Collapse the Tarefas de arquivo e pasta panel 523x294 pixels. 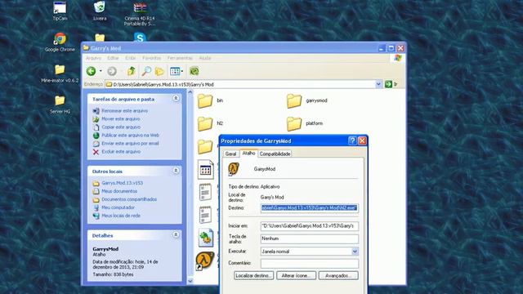click(176, 98)
